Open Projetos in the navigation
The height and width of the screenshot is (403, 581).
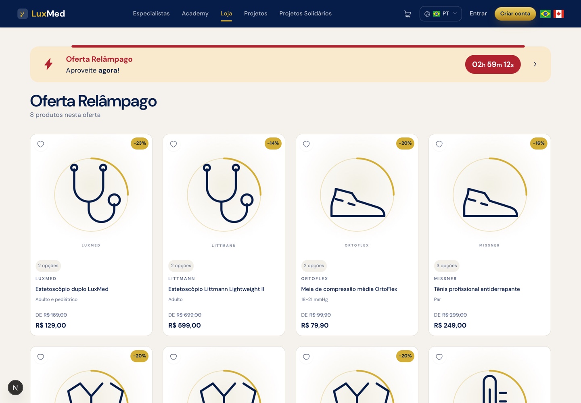tap(256, 13)
